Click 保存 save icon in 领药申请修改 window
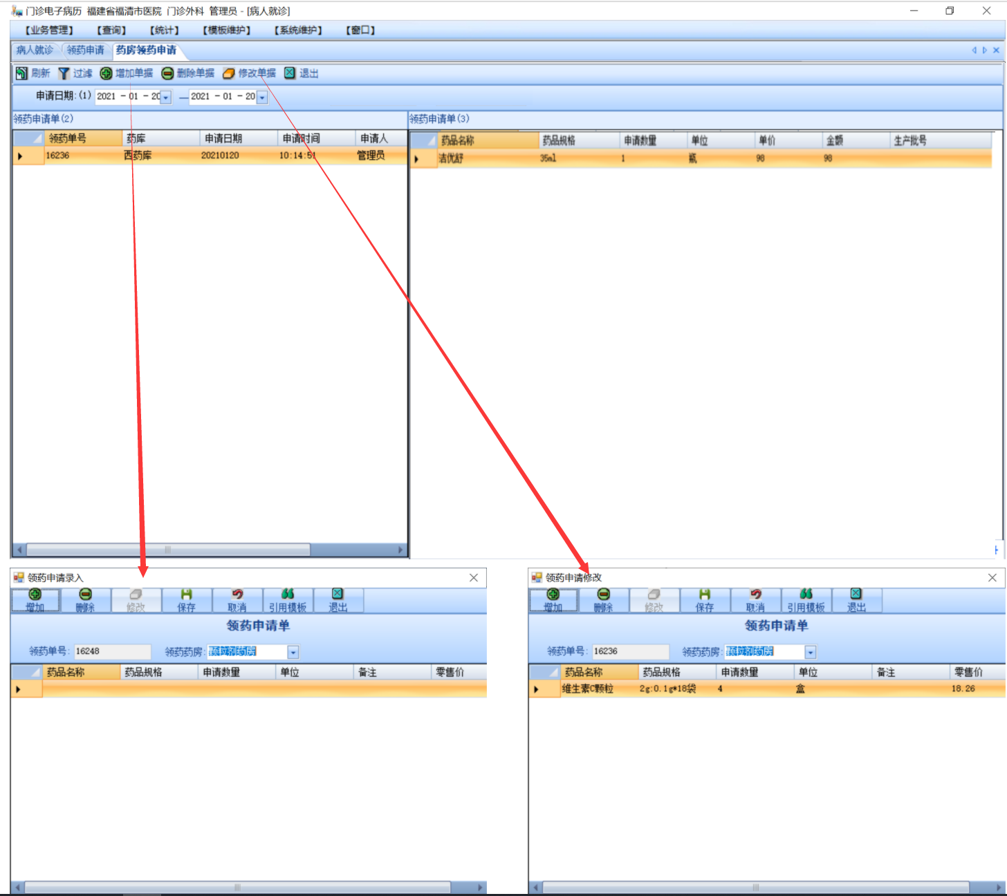Image resolution: width=1007 pixels, height=896 pixels. (704, 594)
